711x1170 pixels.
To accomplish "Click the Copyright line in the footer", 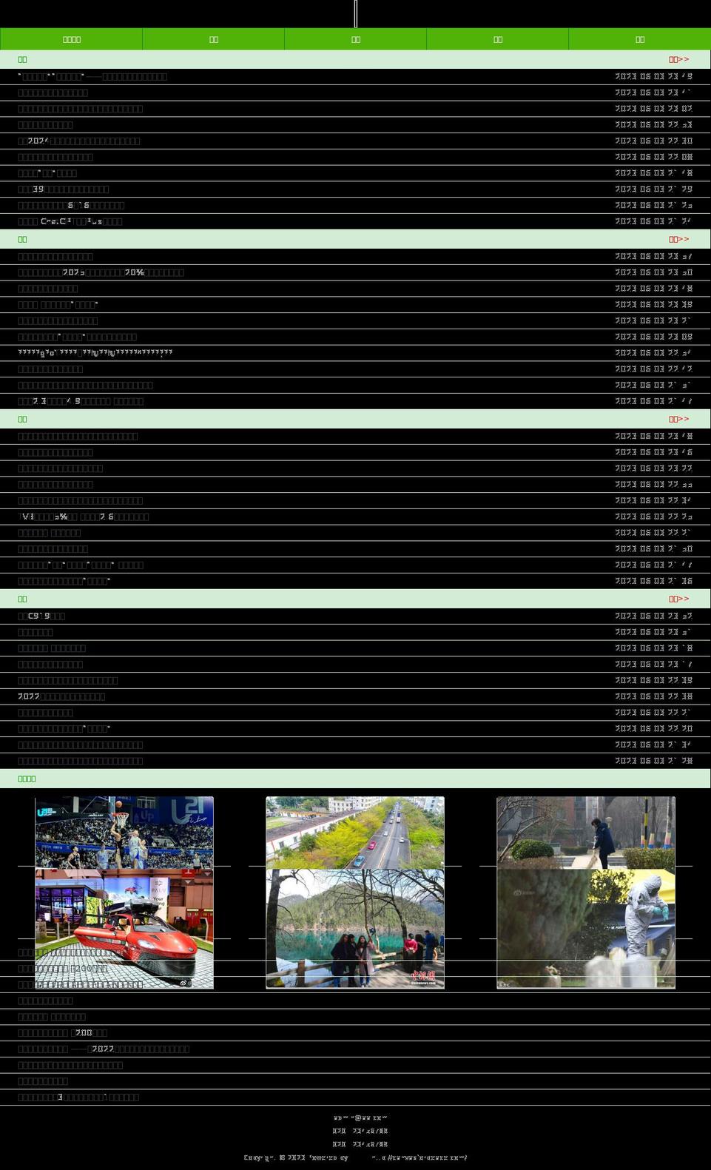I will pos(355,1157).
